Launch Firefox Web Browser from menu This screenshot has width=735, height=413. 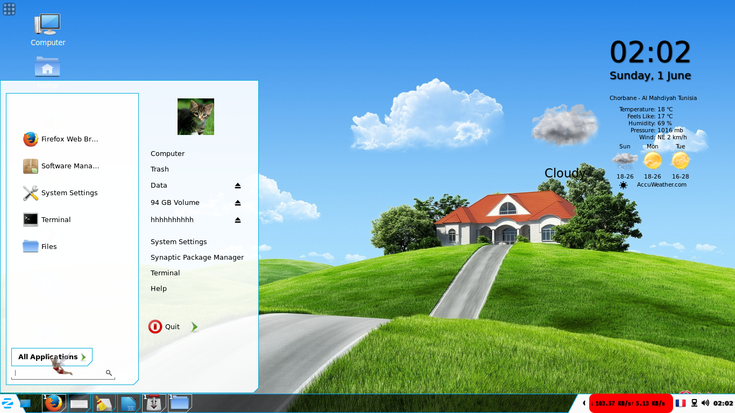pos(60,139)
